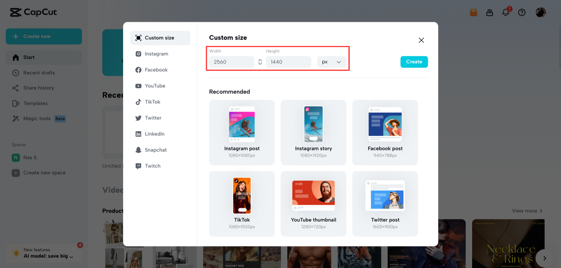Click the Templates icon in sidebar

click(x=16, y=104)
